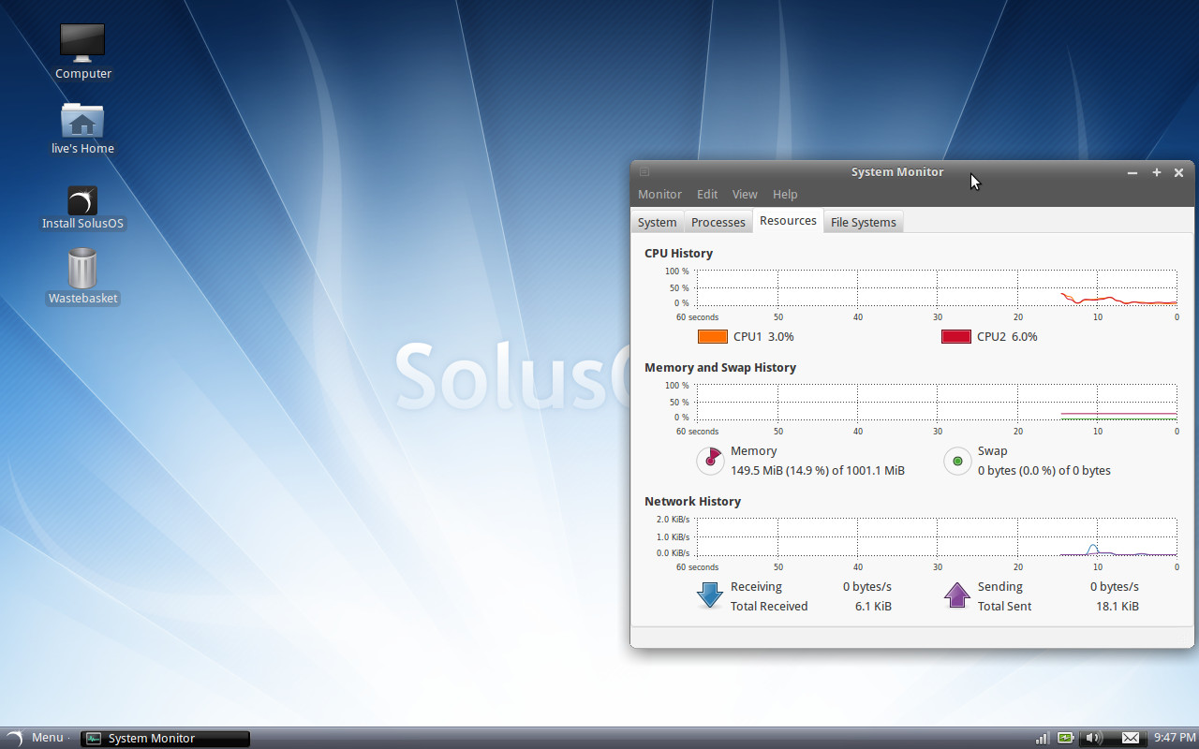Click the volume speaker icon in system tray
1199x749 pixels.
click(1094, 738)
